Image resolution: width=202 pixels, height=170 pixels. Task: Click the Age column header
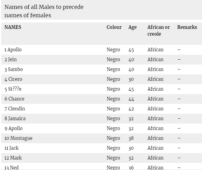coord(132,27)
